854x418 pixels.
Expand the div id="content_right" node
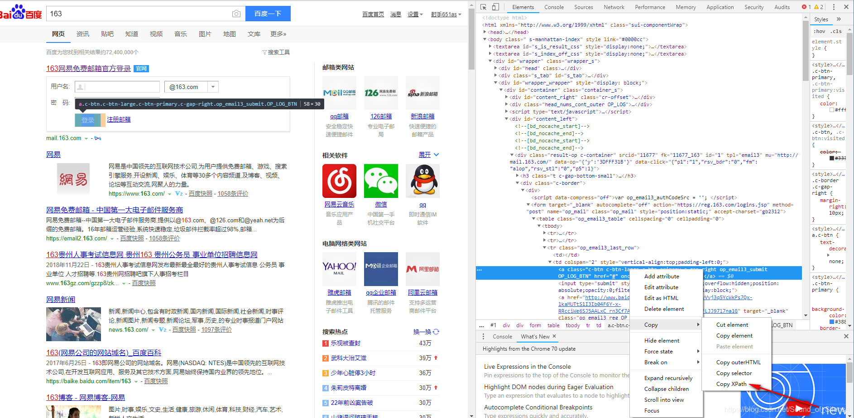click(x=506, y=97)
